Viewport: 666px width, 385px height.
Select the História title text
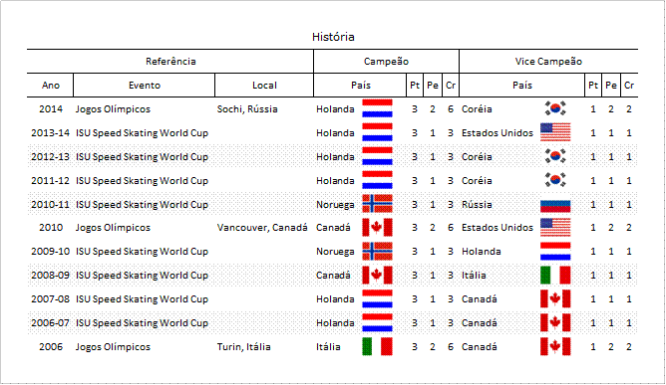[333, 37]
